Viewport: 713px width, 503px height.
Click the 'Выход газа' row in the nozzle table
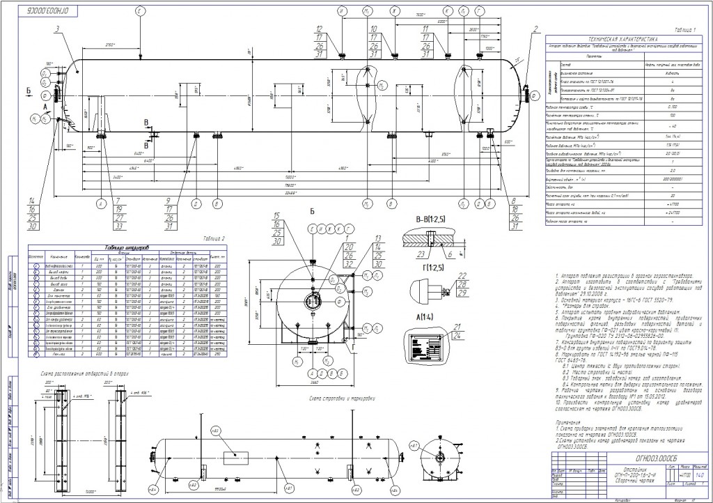tap(127, 284)
